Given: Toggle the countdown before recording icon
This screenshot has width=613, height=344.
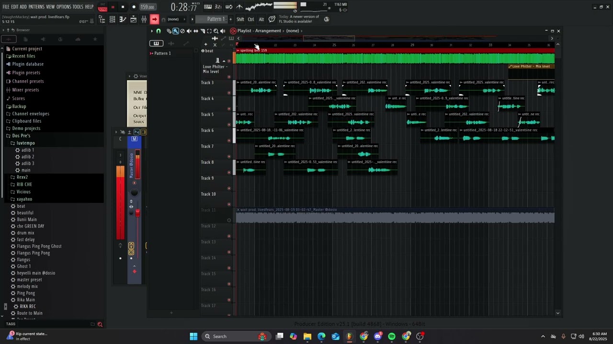Looking at the screenshot, I should click(218, 7).
